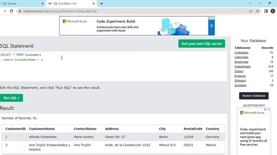
Task: Open the OrderDetails table link
Action: tap(242, 67)
